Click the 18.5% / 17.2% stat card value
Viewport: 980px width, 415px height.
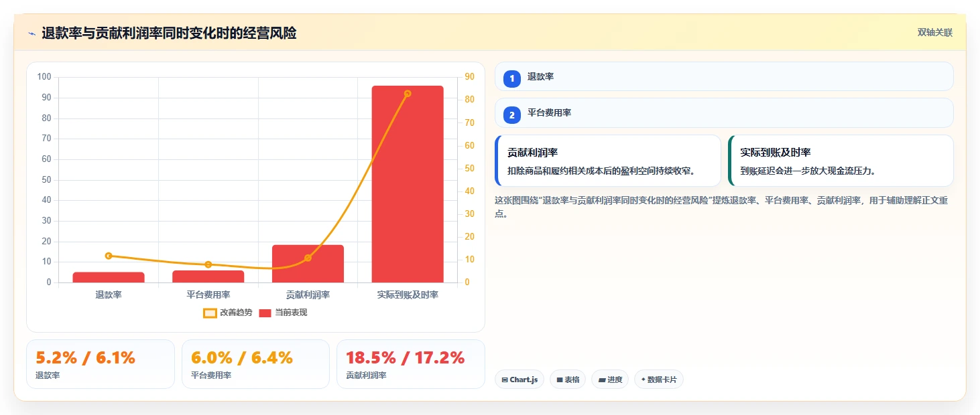pos(406,358)
